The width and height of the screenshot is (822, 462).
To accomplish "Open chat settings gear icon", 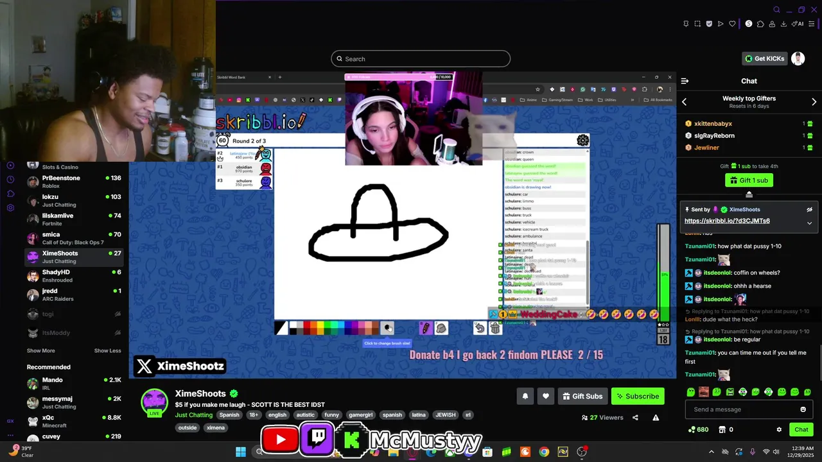I will [779, 429].
